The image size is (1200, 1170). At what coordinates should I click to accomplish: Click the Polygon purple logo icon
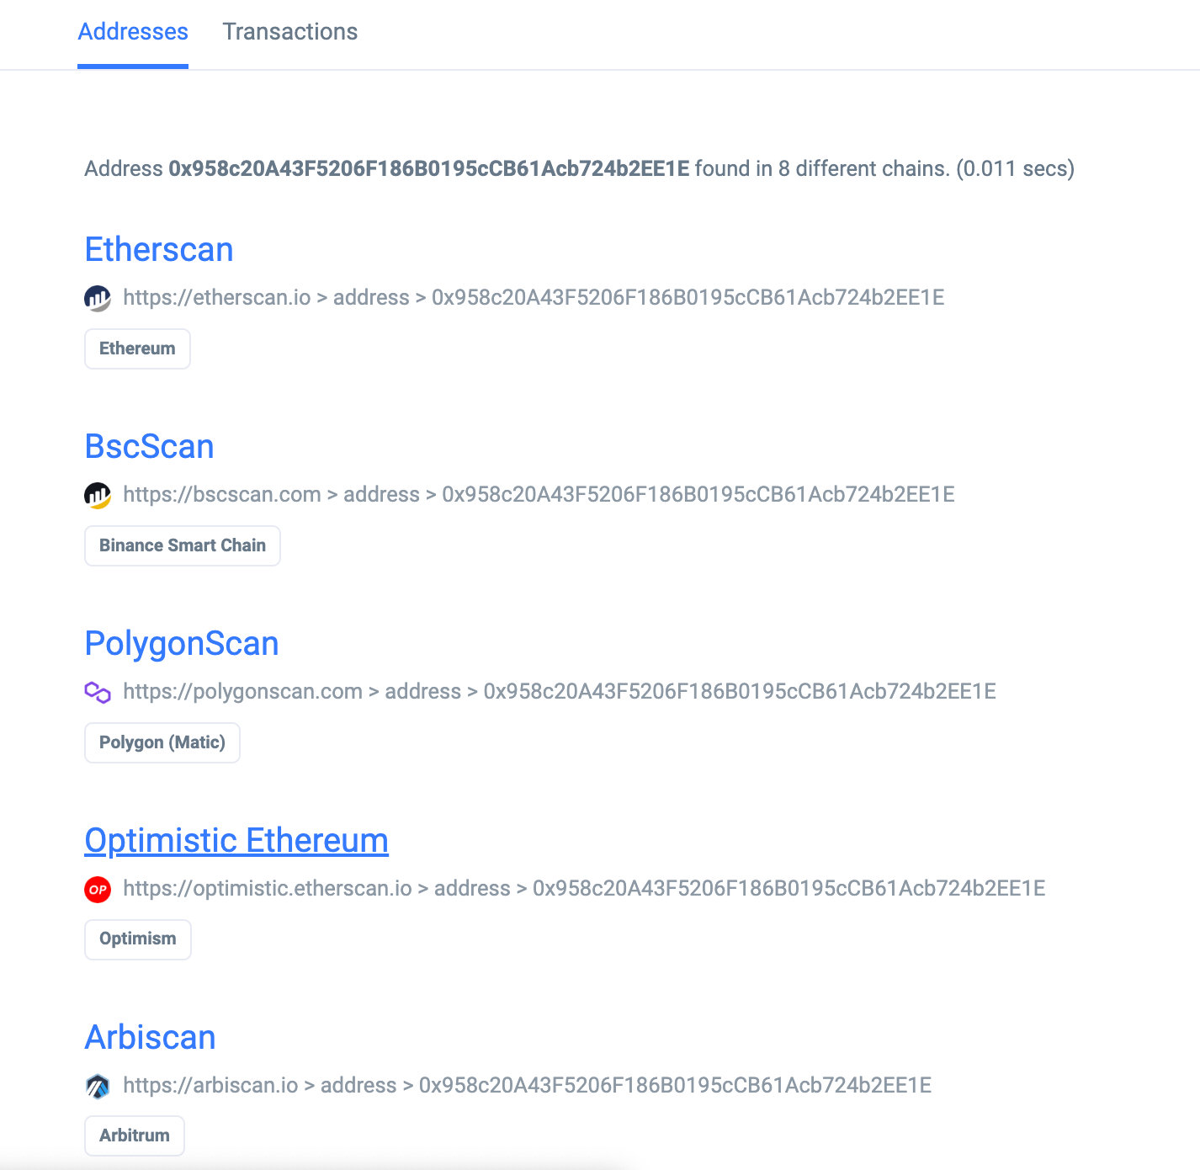[x=98, y=692]
